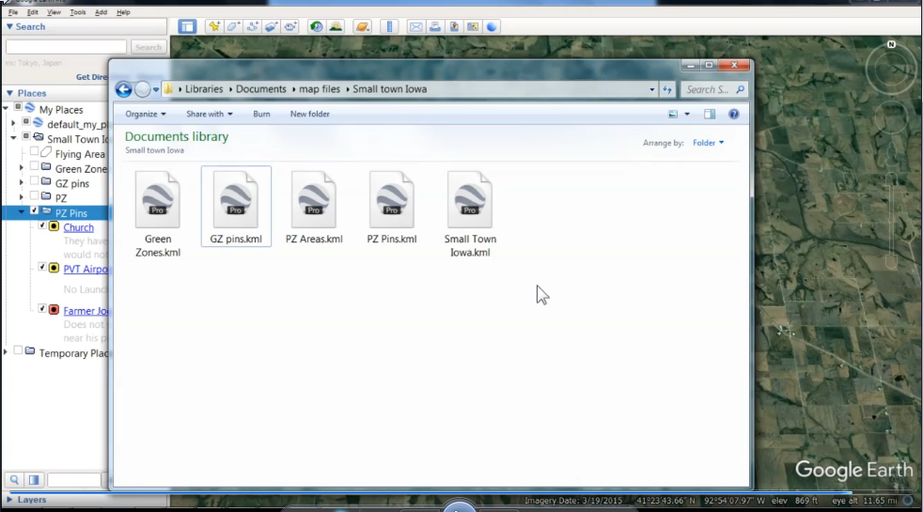
Task: Uncheck the PVT Airport placemark checkbox
Action: pyautogui.click(x=42, y=267)
